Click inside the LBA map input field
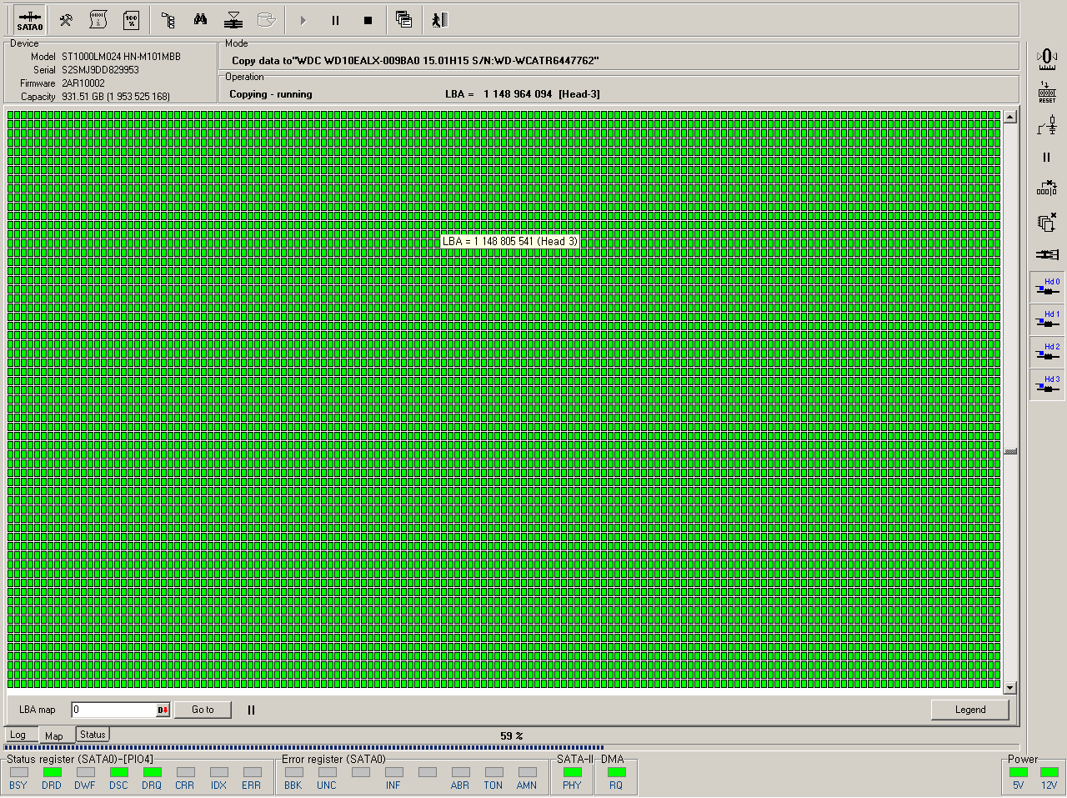 [x=113, y=710]
